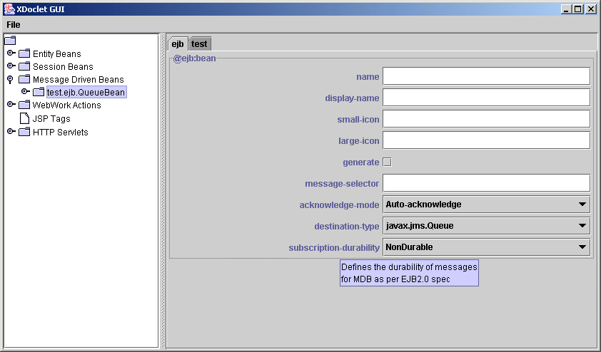This screenshot has height=352, width=601.
Task: Click the test.ejb.QueueBean folder icon
Action: (x=39, y=92)
